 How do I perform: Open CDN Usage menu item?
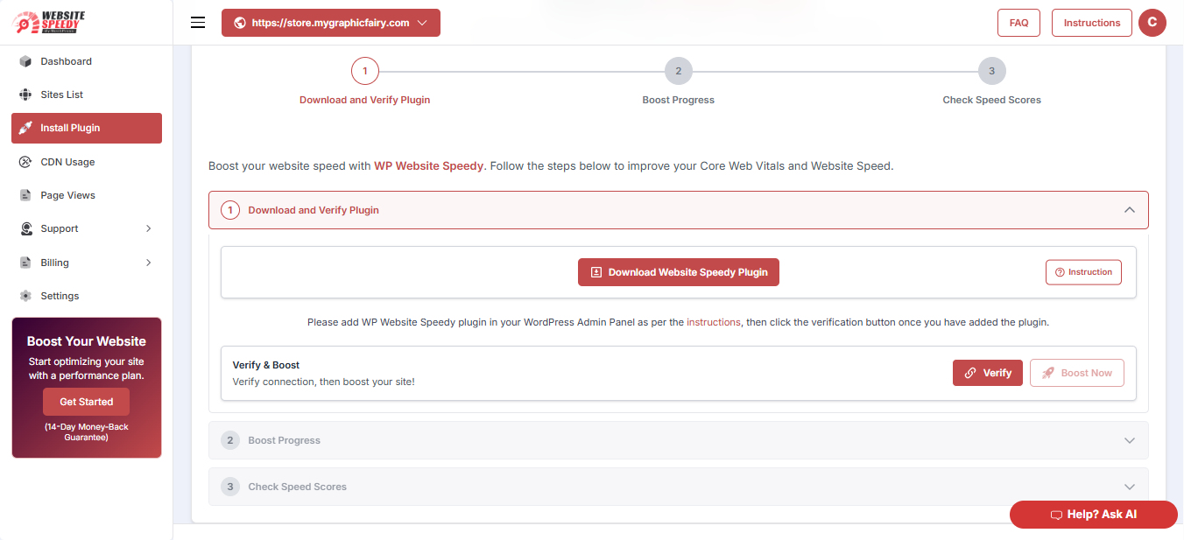[x=87, y=162]
